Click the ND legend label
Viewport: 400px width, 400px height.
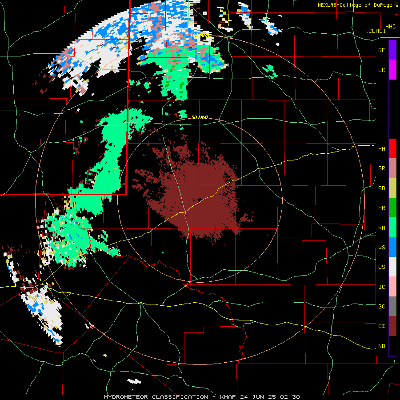(x=381, y=346)
